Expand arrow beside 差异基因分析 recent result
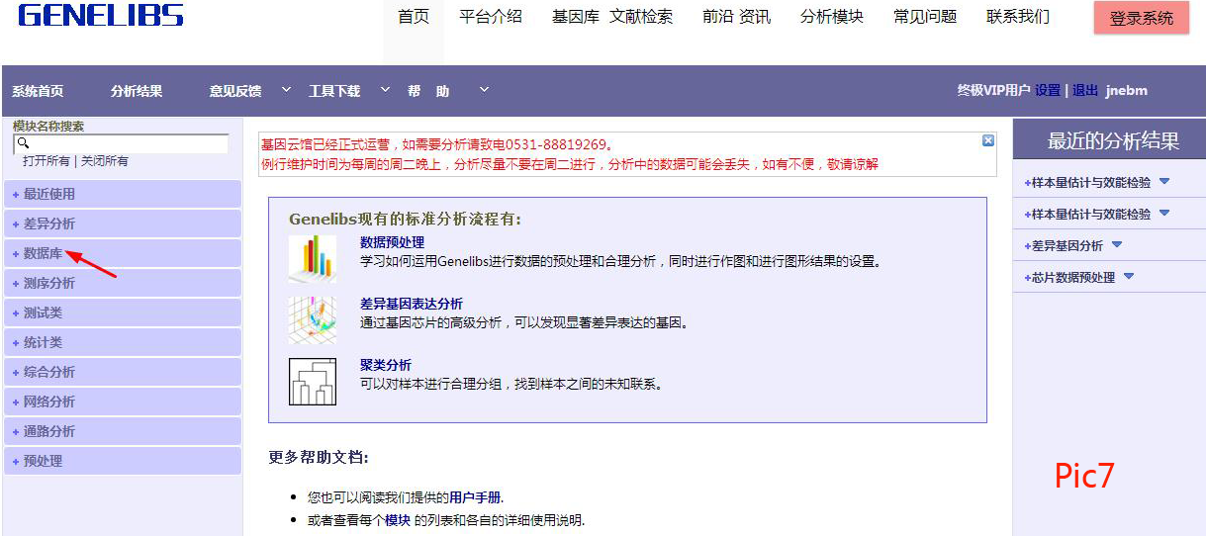This screenshot has height=536, width=1206. pos(1117,245)
